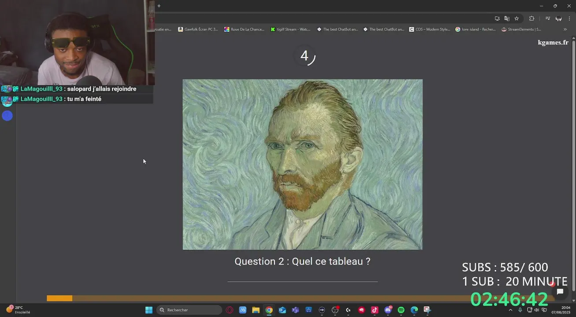Click the blue circle icon in left sidebar
576x317 pixels.
(x=7, y=116)
